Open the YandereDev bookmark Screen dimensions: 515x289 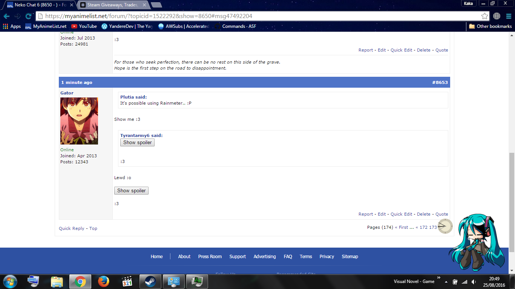(x=127, y=26)
